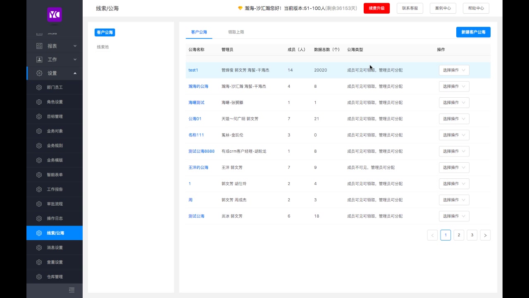
Task: Click the work section icon
Action: tap(39, 60)
